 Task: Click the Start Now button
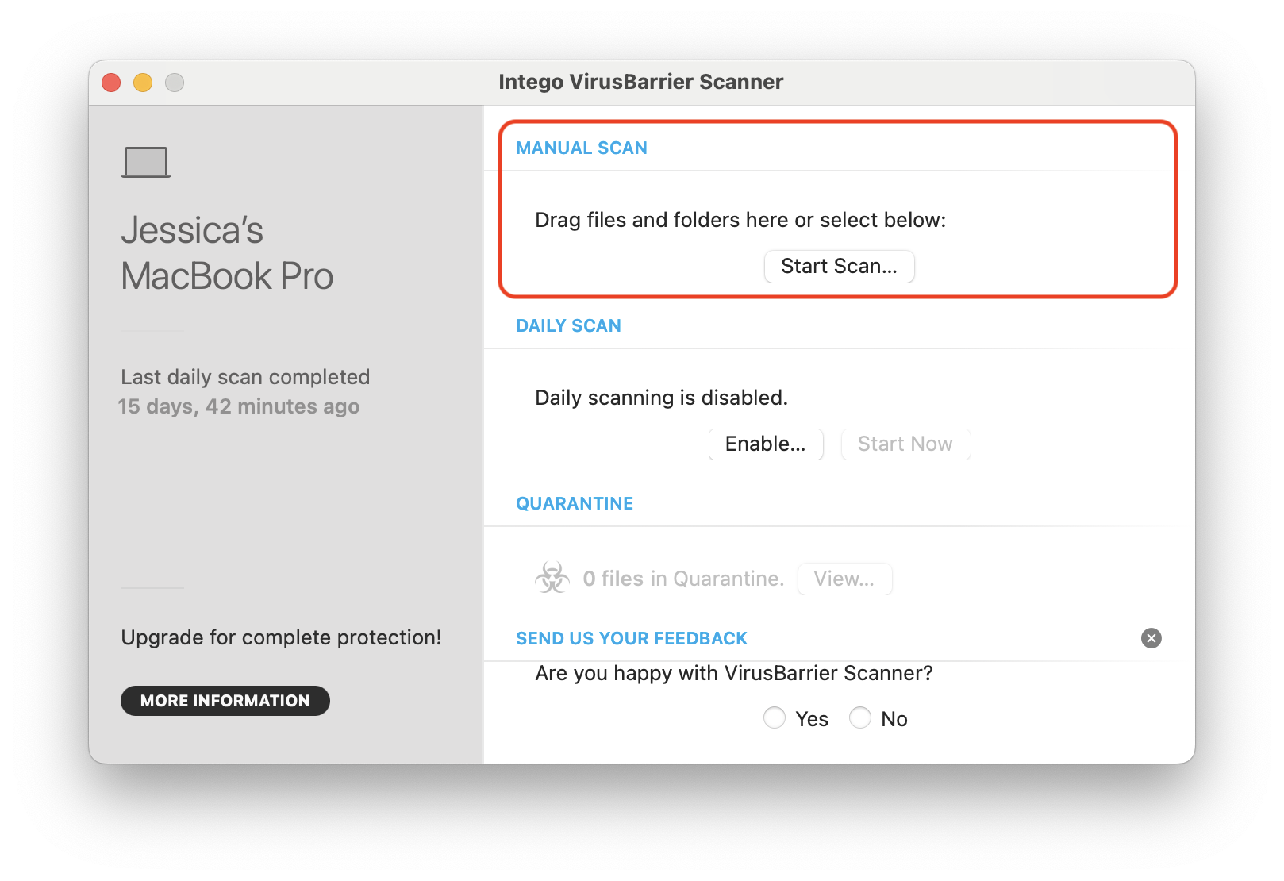tap(905, 444)
